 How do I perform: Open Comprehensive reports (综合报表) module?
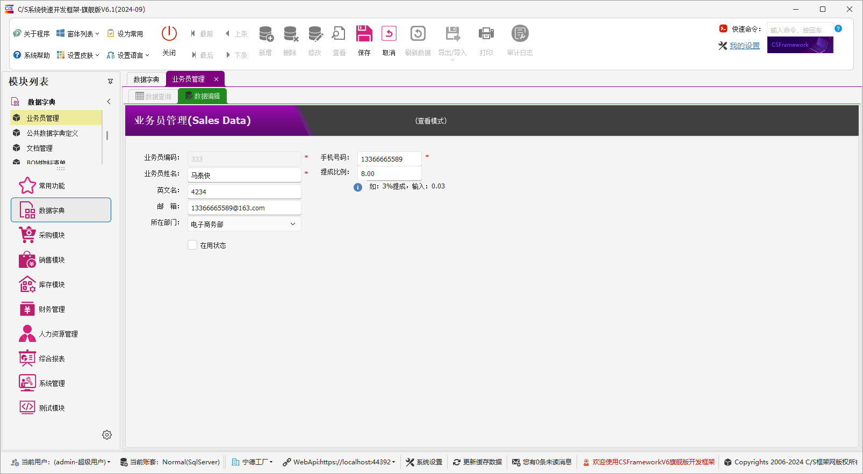click(61, 358)
